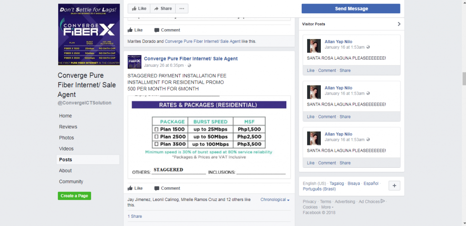The image size is (466, 226).
Task: Like the staggered payment post
Action: [135, 188]
